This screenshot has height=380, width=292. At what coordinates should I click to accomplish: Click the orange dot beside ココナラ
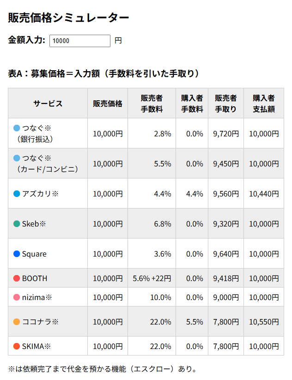17,322
